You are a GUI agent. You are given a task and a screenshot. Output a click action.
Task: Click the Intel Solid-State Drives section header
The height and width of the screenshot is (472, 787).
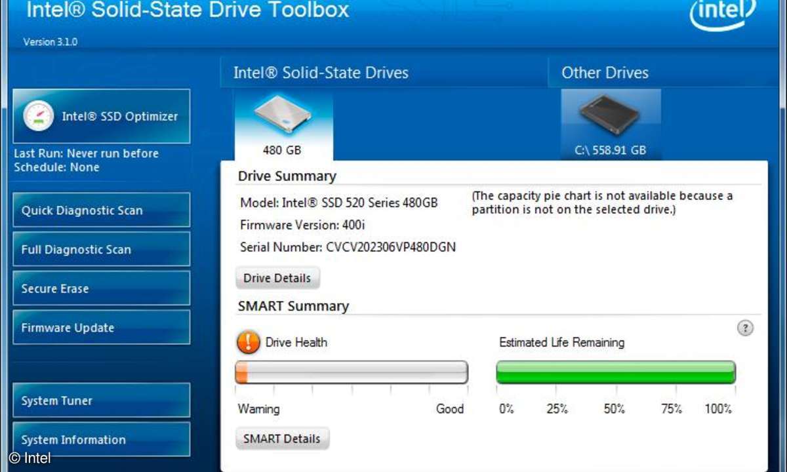pos(321,73)
